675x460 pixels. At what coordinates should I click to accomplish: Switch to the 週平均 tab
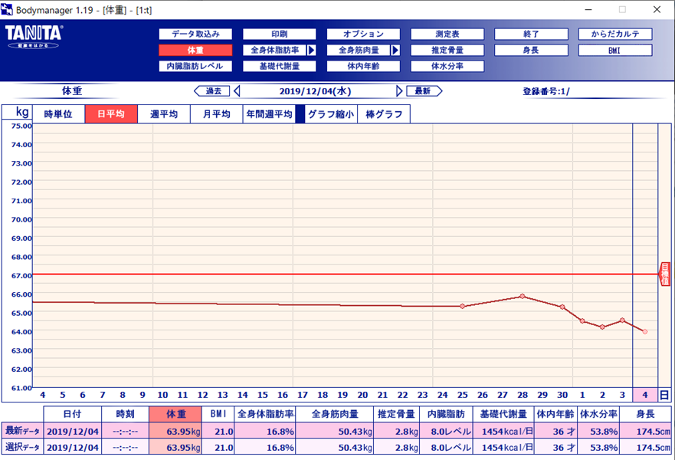click(x=164, y=114)
